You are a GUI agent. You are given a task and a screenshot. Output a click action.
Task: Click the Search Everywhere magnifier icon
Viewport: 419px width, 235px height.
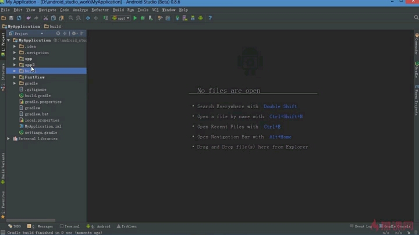tap(416, 17)
